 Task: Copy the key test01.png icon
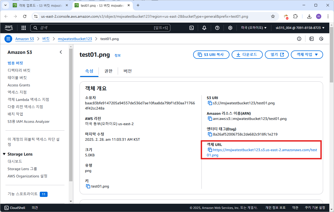(x=88, y=186)
